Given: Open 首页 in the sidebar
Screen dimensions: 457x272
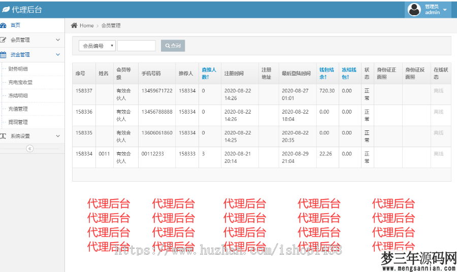Looking at the screenshot, I should coord(15,25).
